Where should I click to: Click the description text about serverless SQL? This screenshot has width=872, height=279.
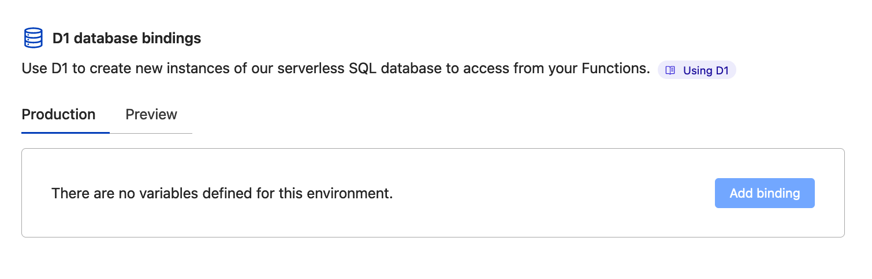click(x=331, y=70)
